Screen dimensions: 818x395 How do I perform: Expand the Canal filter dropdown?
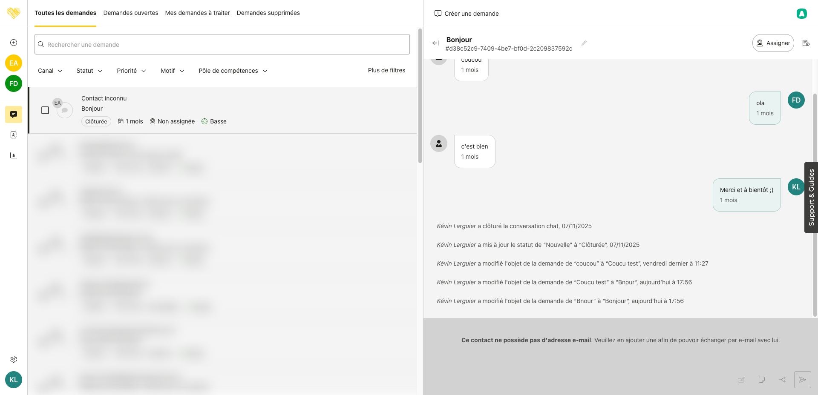50,71
